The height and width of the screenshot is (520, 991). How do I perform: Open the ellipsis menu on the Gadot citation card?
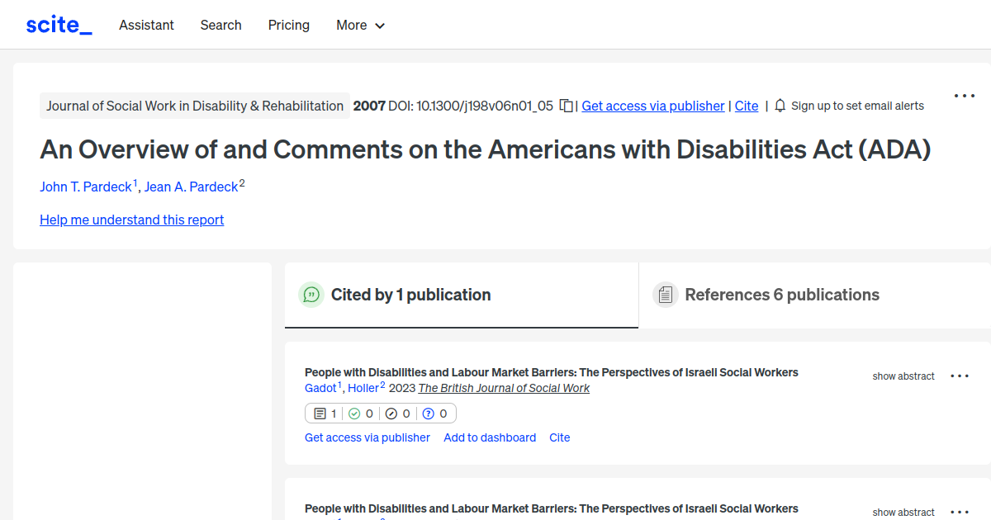[960, 375]
